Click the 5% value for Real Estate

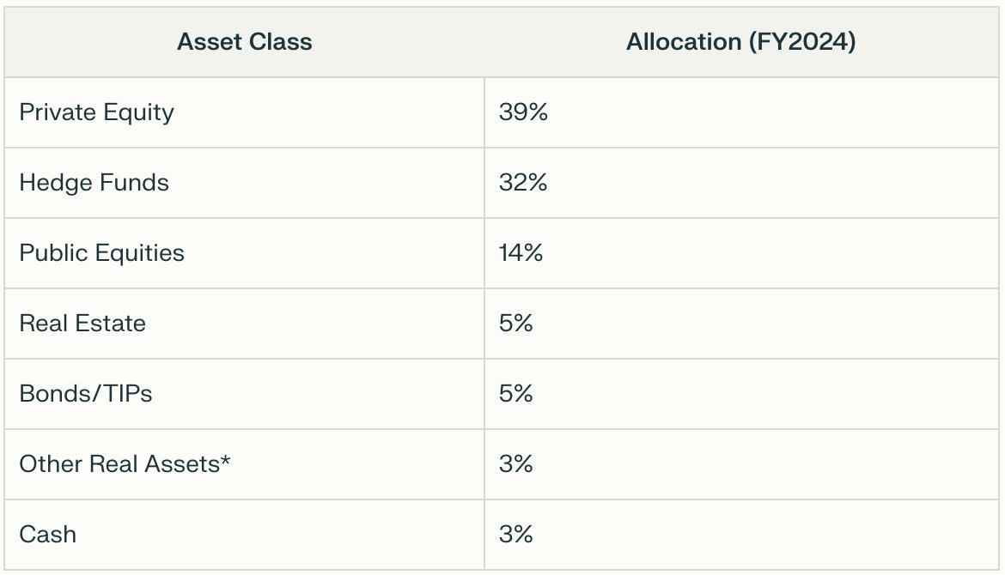pos(515,324)
